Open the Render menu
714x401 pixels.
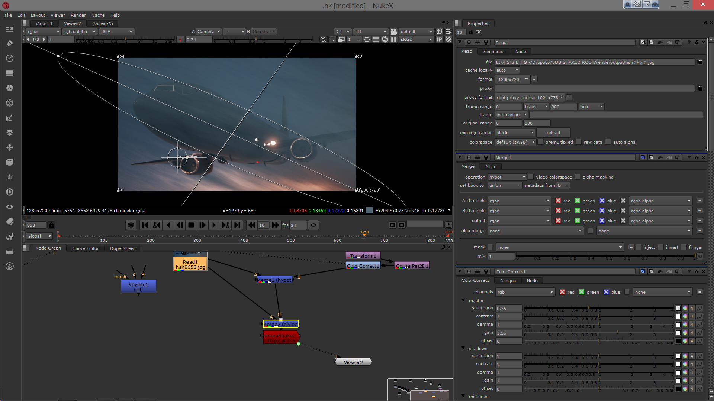point(78,15)
